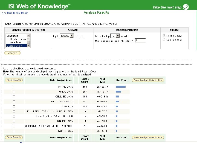This screenshot has width=197, height=147.
Task: Click the ISI Web of Knowledge logo
Action: [x=39, y=6]
